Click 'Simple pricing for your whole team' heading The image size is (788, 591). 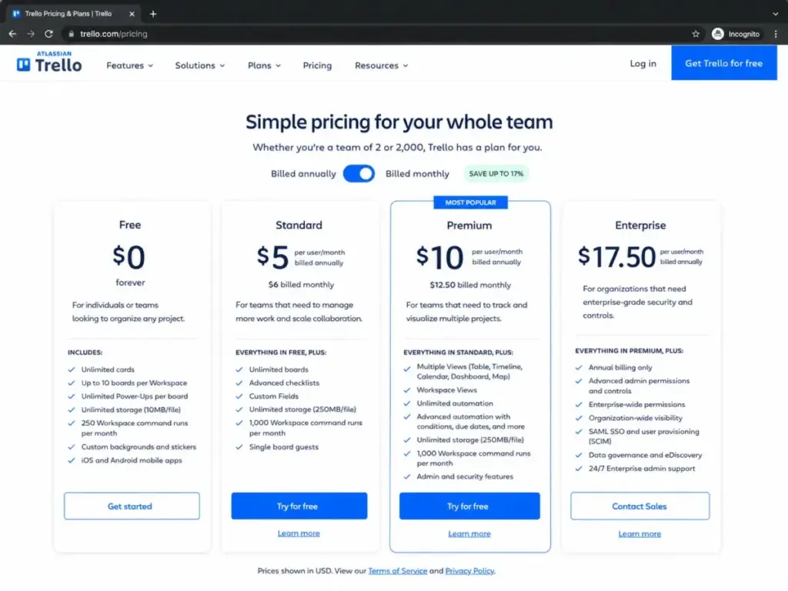coord(399,122)
